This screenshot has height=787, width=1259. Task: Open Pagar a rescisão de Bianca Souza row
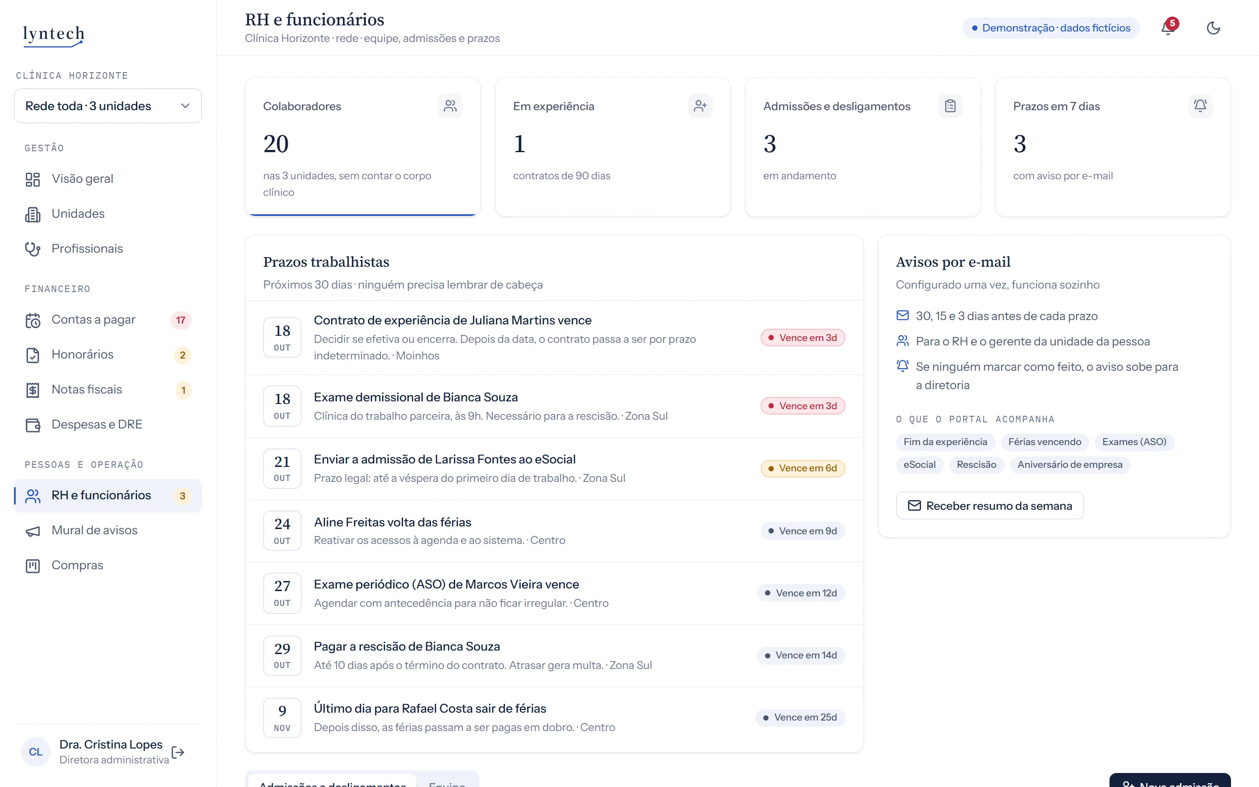[x=554, y=655]
